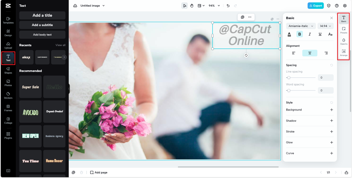This screenshot has height=178, width=352.
Task: Open the Presets panel tab
Action: coord(344,30)
